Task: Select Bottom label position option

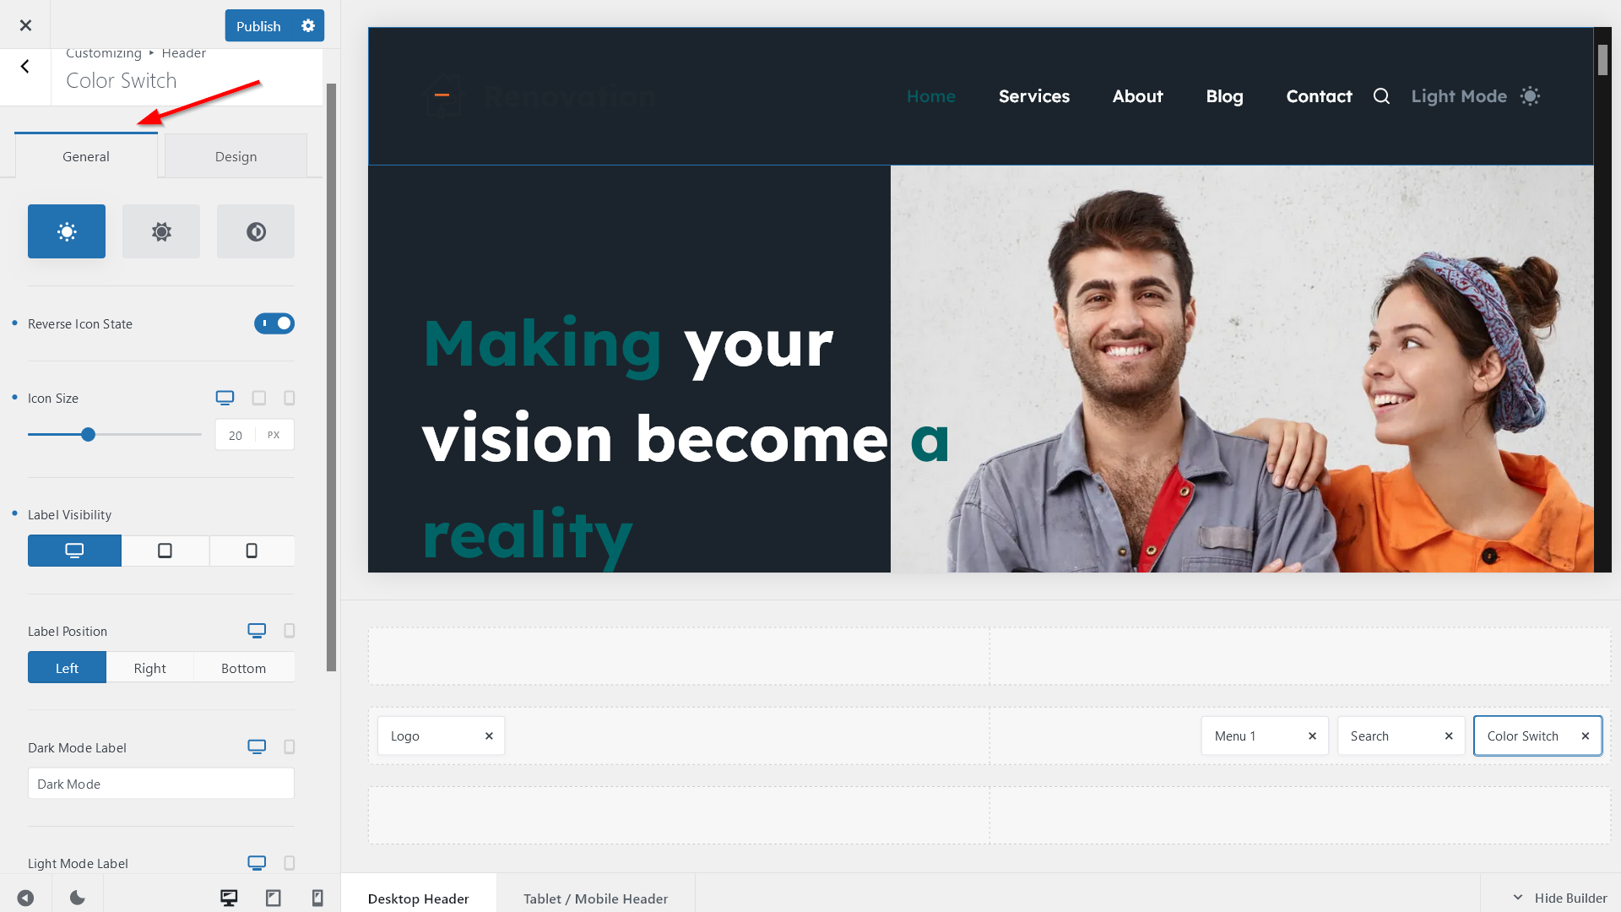Action: pos(244,667)
